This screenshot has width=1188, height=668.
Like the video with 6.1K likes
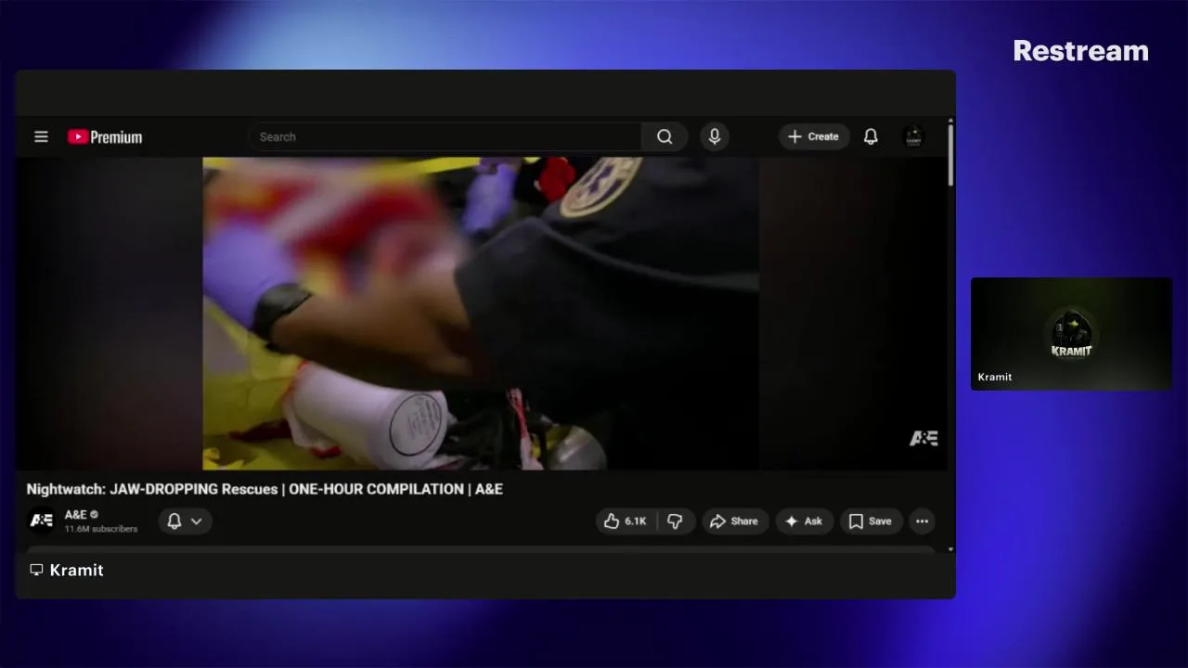626,521
